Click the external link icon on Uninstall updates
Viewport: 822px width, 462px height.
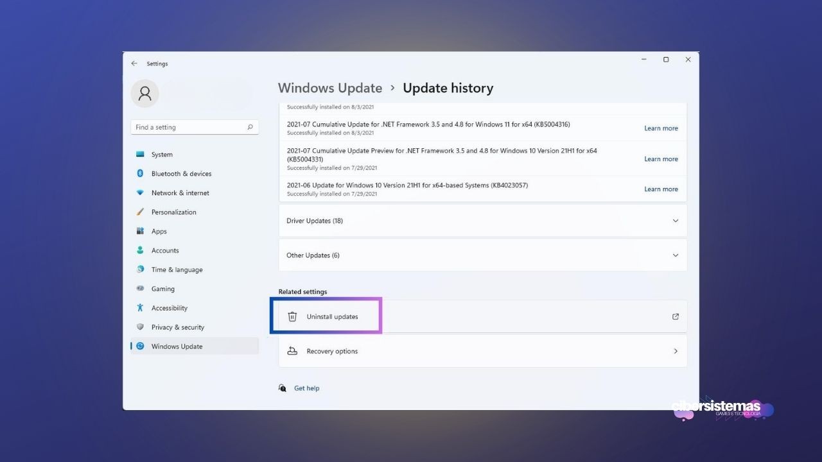[x=675, y=316]
